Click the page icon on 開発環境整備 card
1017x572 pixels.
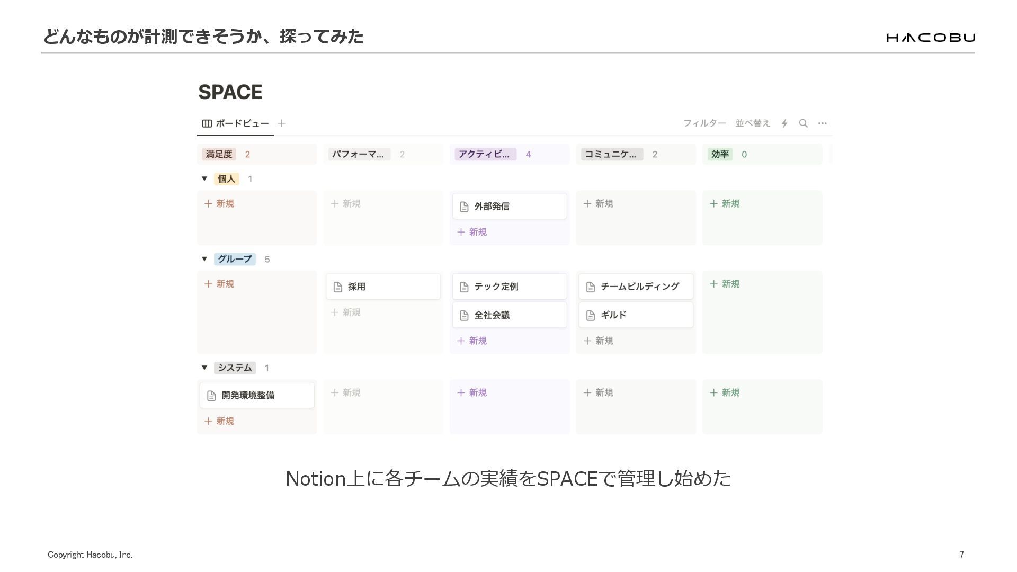[x=211, y=396]
